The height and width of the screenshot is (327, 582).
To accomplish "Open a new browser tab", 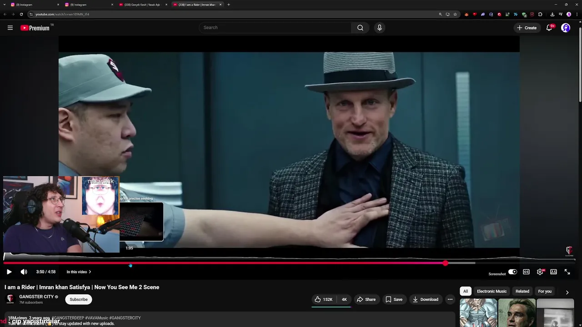I will coord(229,5).
